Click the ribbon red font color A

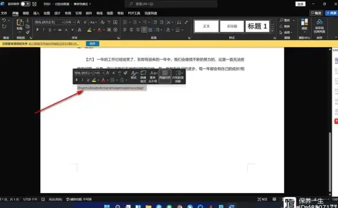tap(99, 30)
